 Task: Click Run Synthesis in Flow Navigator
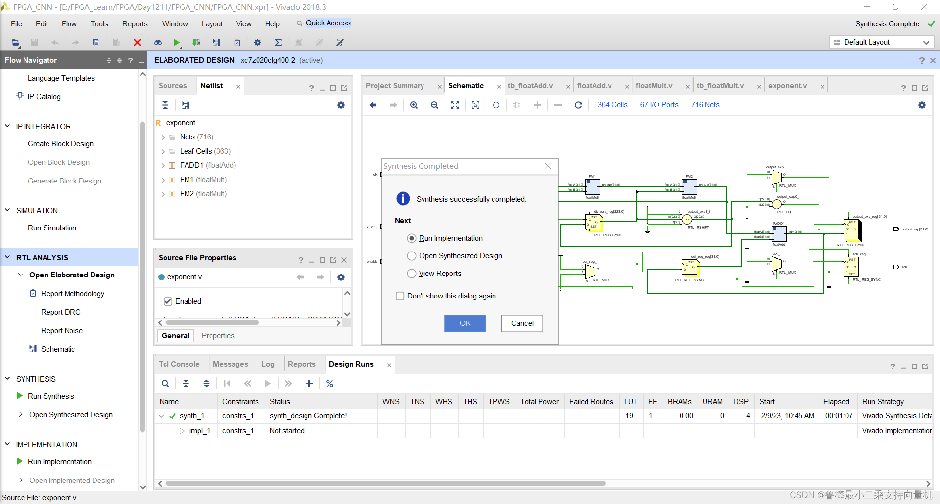click(x=51, y=396)
